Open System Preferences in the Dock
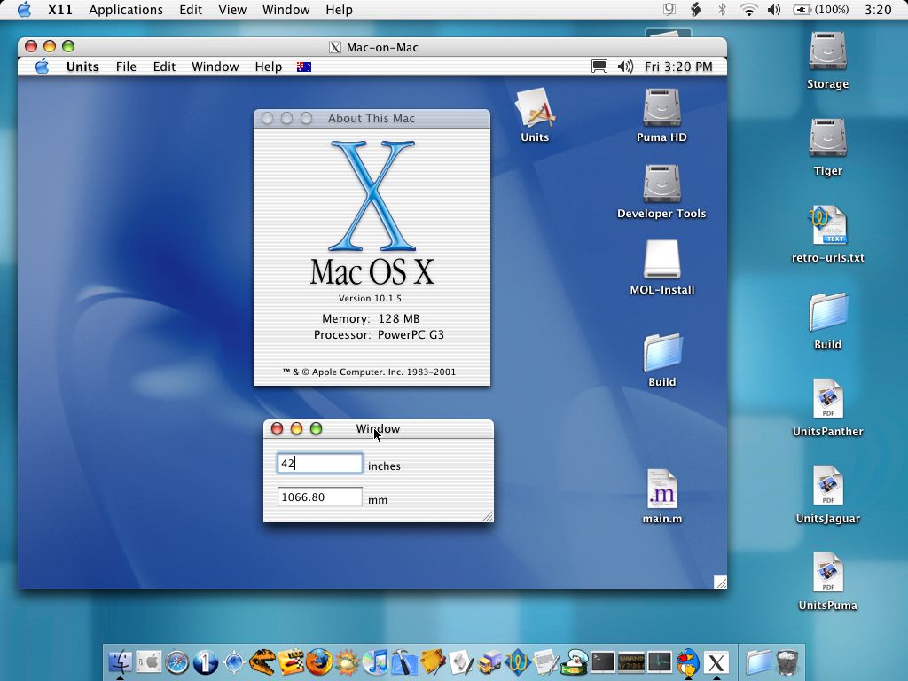908x681 pixels. pyautogui.click(x=149, y=661)
